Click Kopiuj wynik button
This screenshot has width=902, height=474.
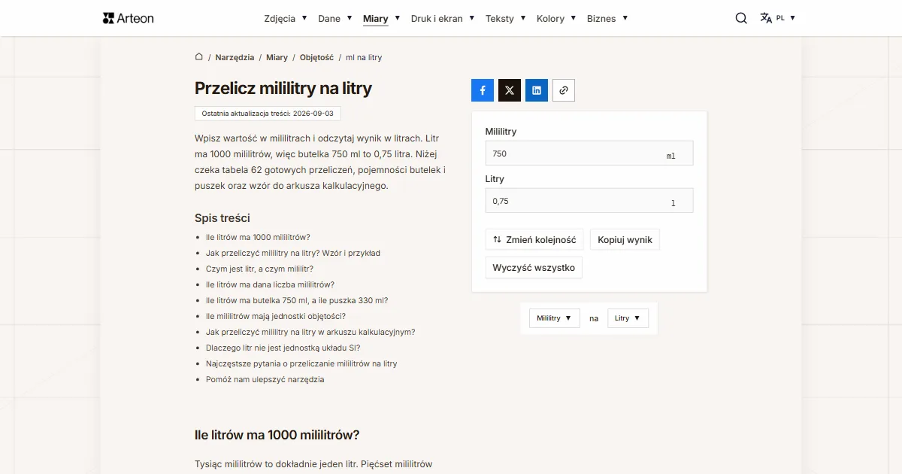[625, 240]
